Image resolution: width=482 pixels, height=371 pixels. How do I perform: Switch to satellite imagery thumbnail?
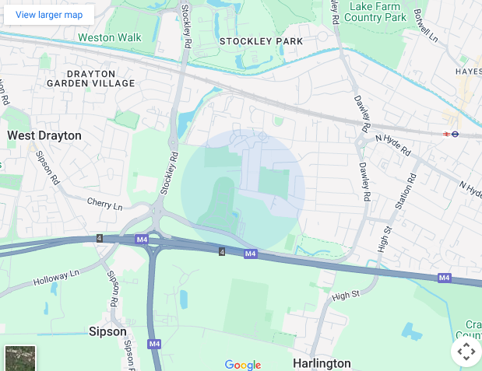(x=20, y=358)
